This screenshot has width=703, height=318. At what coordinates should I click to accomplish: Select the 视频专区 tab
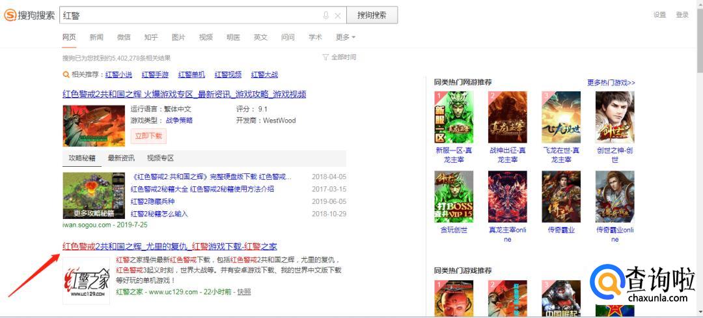pyautogui.click(x=161, y=158)
